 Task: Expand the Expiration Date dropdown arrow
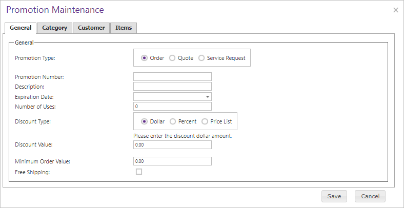click(x=208, y=96)
